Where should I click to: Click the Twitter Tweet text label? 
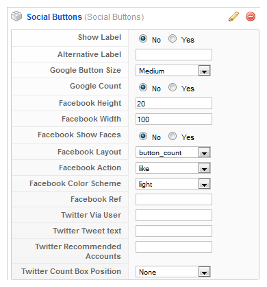pos(87,231)
